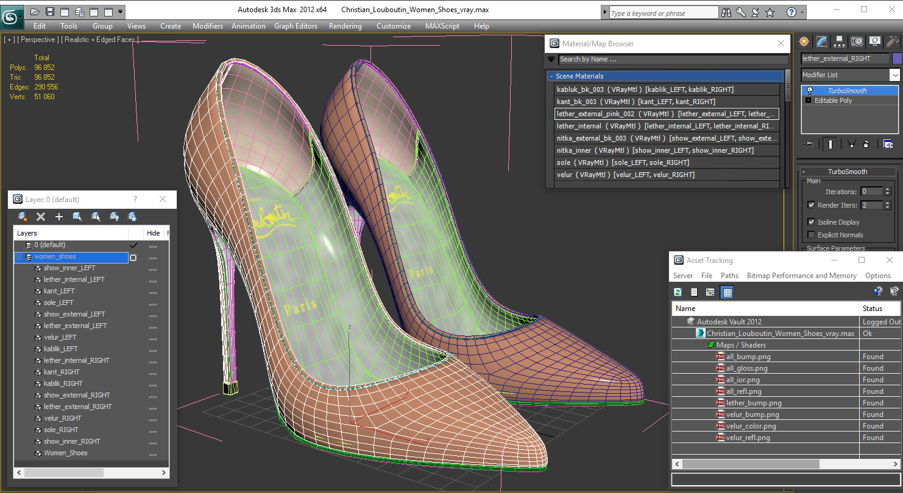Viewport: 903px width, 493px height.
Task: Open the Hierarchy command panel
Action: point(840,41)
